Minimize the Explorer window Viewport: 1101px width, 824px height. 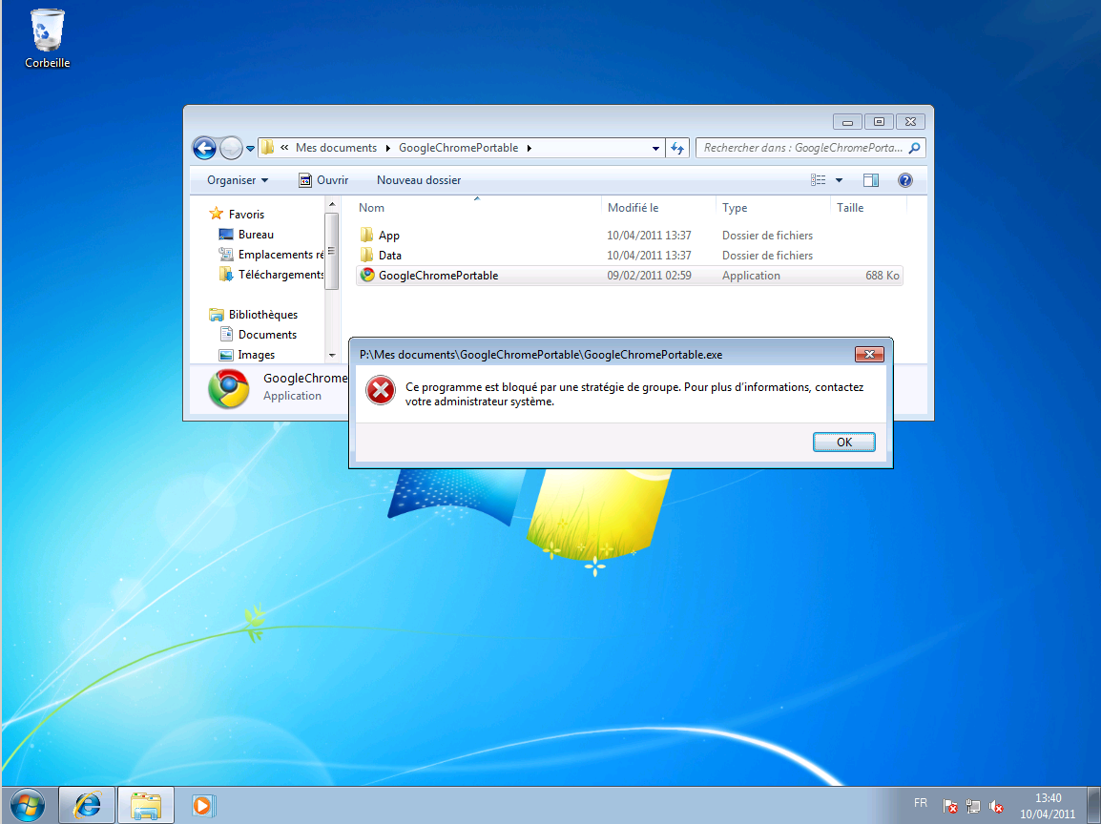coord(847,122)
